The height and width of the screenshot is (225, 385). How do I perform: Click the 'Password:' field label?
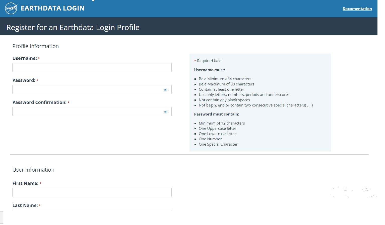pyautogui.click(x=24, y=80)
